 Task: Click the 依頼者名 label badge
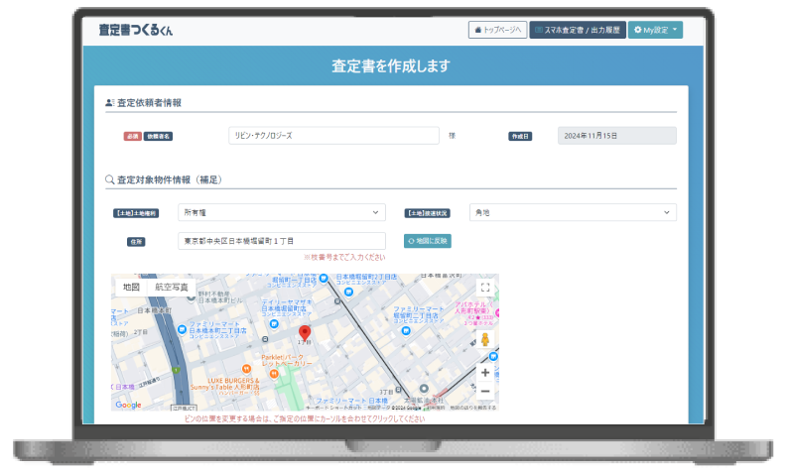[158, 137]
